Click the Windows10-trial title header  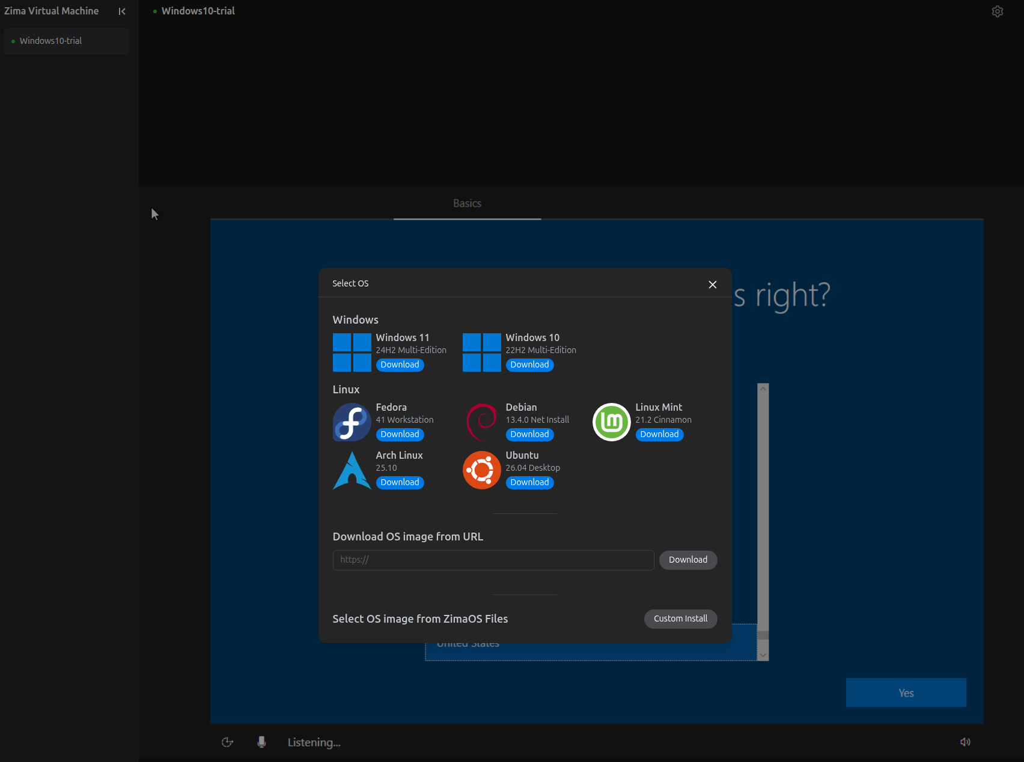pos(198,11)
